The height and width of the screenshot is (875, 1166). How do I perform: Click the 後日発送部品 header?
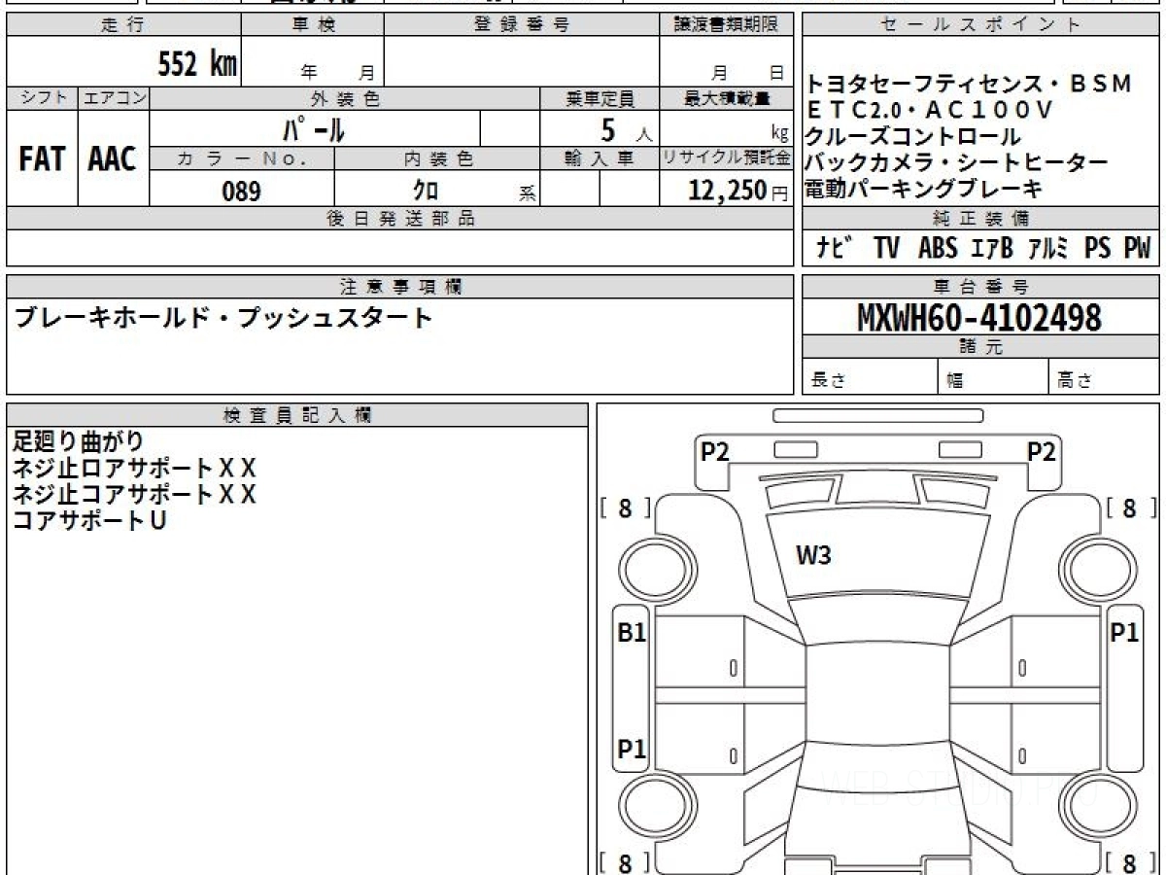click(400, 219)
